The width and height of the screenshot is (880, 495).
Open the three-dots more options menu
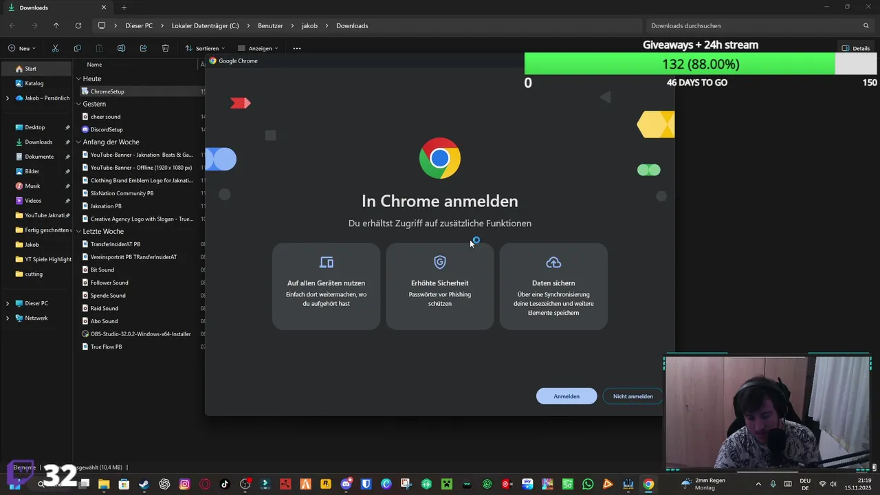click(297, 48)
